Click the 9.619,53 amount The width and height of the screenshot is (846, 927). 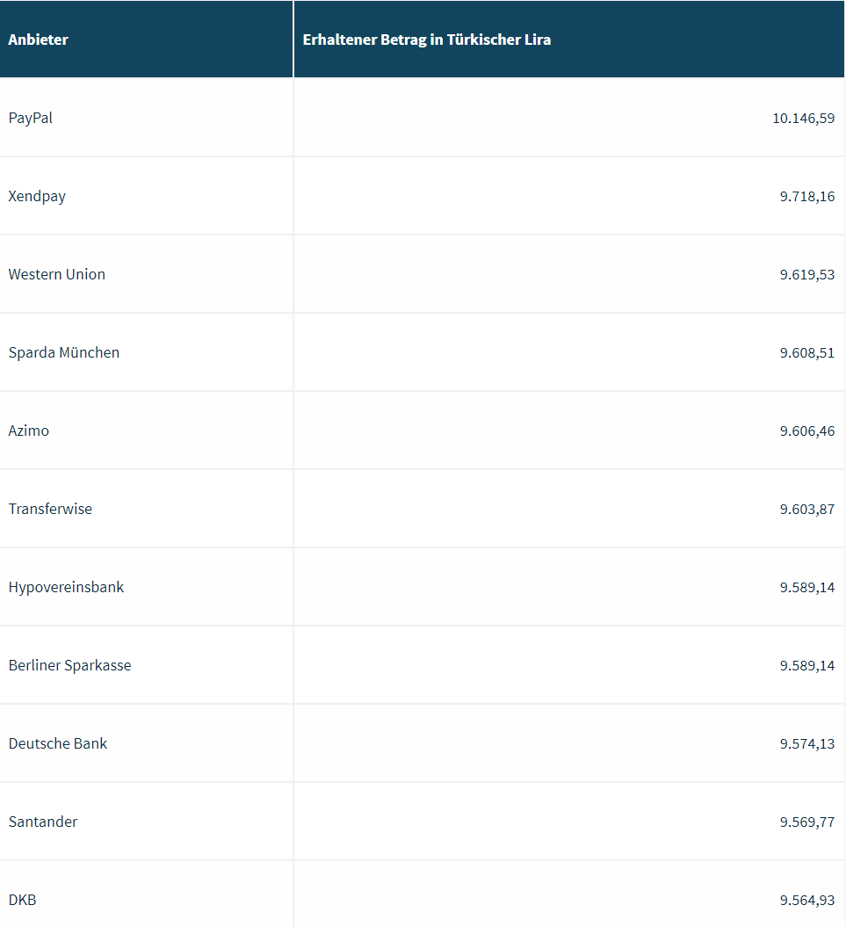click(x=806, y=274)
